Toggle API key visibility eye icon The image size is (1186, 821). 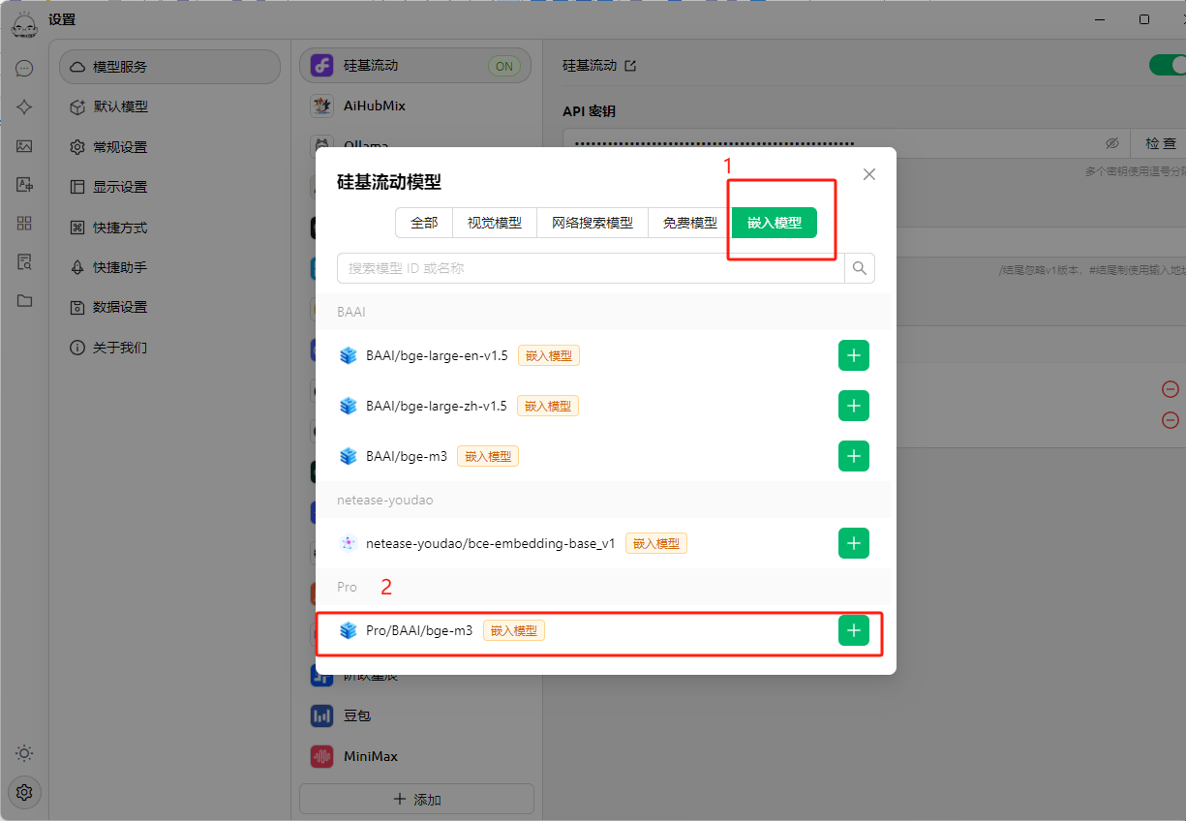click(1112, 143)
